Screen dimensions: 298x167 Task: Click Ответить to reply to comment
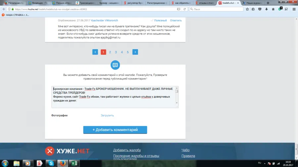click(x=176, y=20)
